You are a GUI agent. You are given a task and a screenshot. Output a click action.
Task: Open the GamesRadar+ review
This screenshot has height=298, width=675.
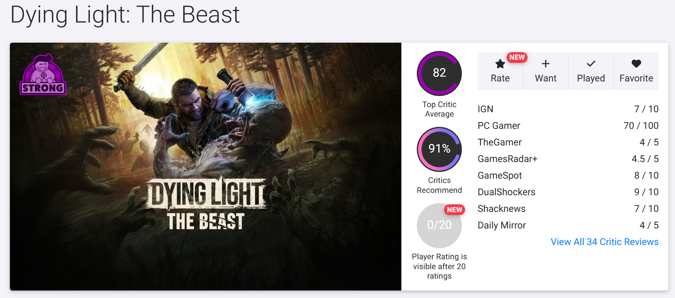coord(568,159)
